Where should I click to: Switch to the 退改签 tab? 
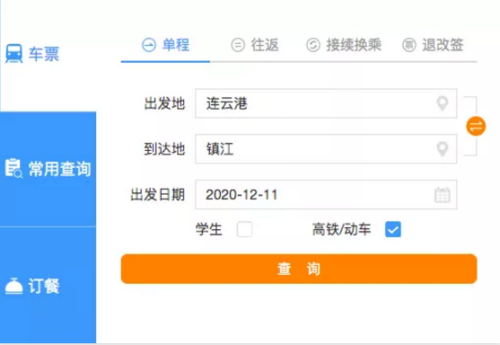(433, 45)
